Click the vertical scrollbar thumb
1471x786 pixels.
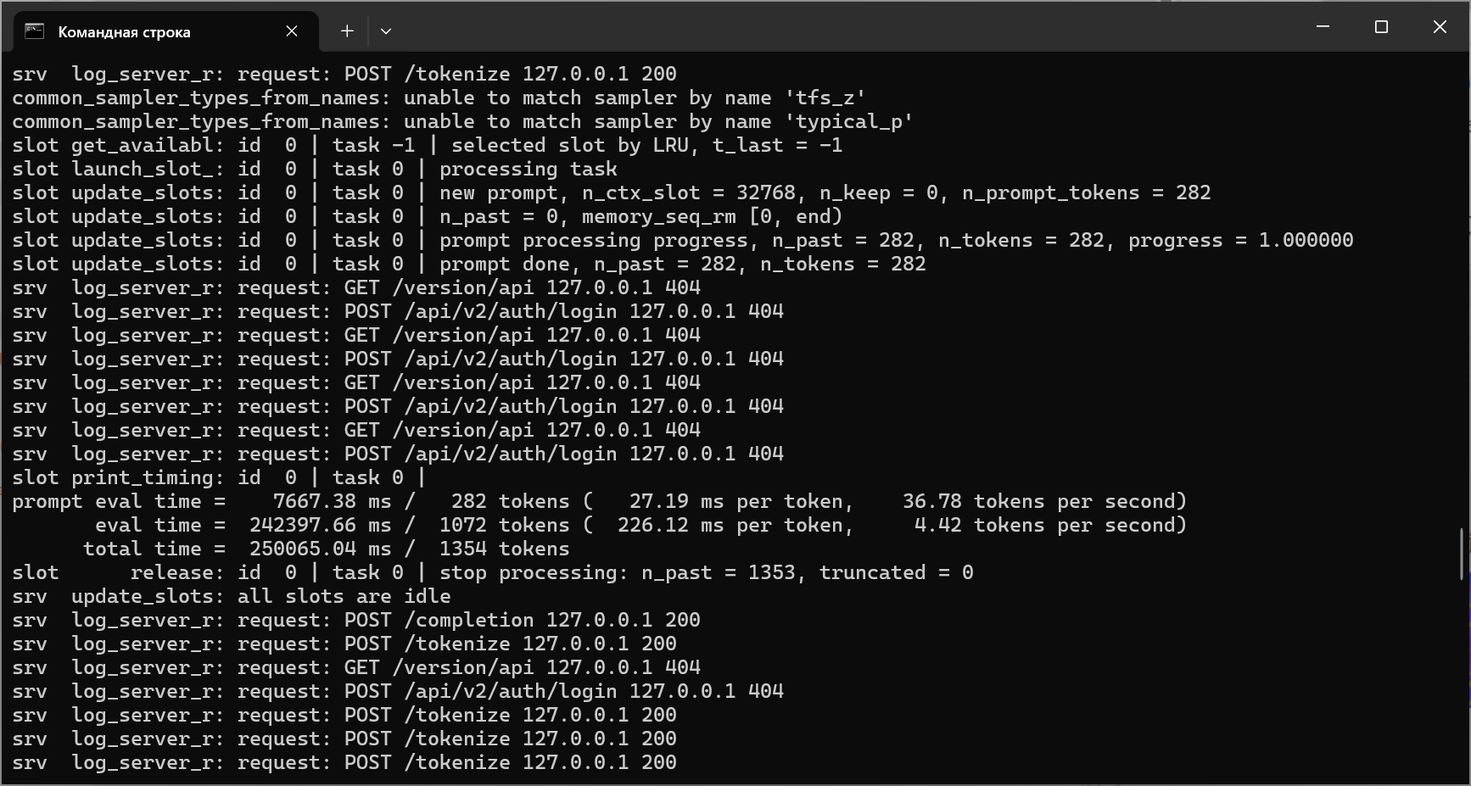click(1462, 553)
